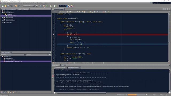
Task: Click the Debug Project toolbar icon
Action: click(x=51, y=6)
